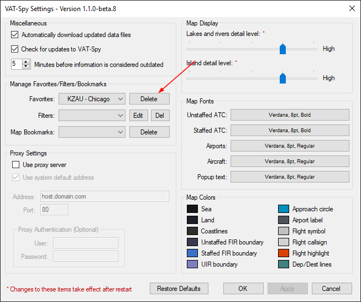Image resolution: width=361 pixels, height=302 pixels.
Task: Toggle Check for updates to VAT-Spy
Action: coord(15,49)
